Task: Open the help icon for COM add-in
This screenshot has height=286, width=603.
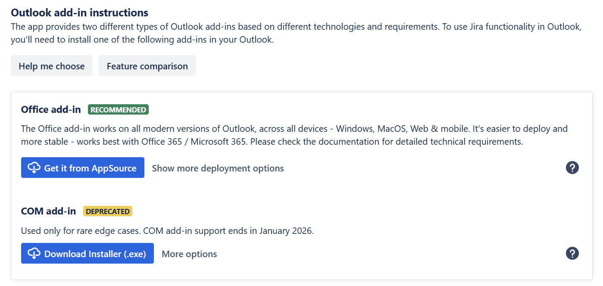Action: click(x=572, y=253)
